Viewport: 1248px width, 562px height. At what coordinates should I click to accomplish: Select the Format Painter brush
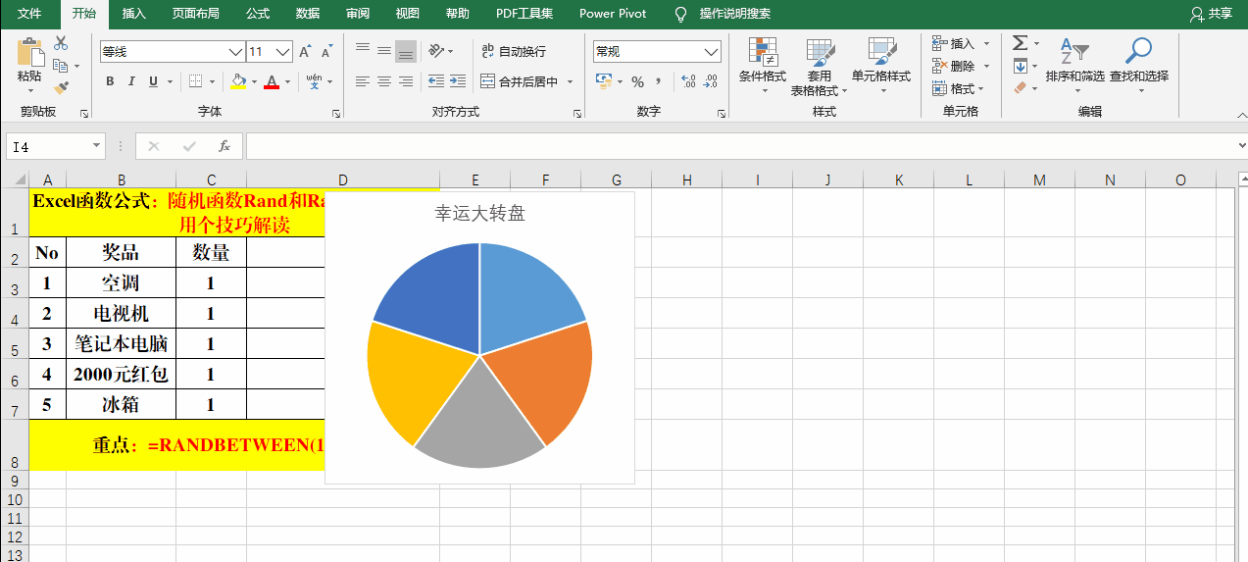pyautogui.click(x=61, y=87)
